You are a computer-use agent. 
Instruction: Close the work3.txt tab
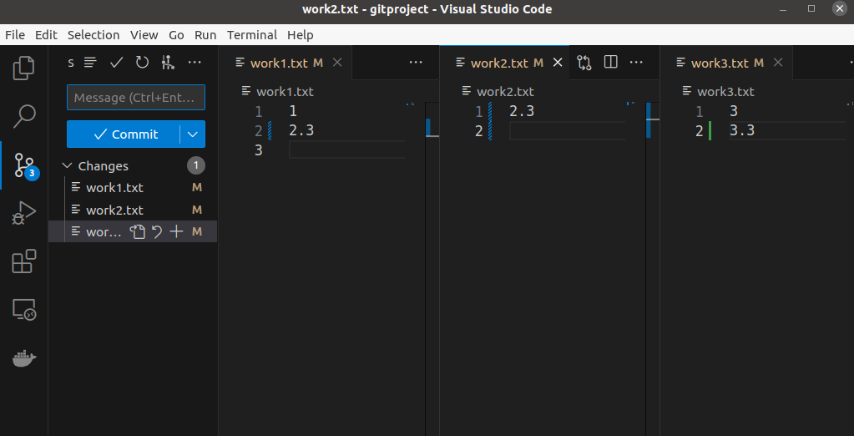pyautogui.click(x=778, y=63)
